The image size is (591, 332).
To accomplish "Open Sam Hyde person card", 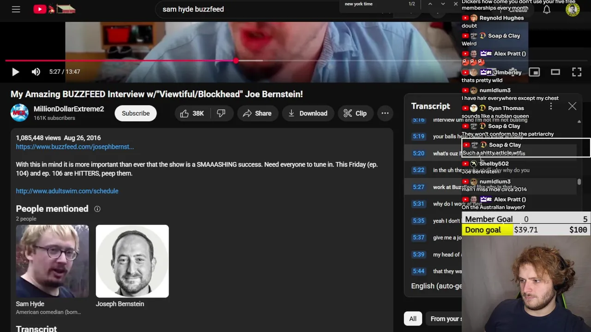I will point(52,270).
